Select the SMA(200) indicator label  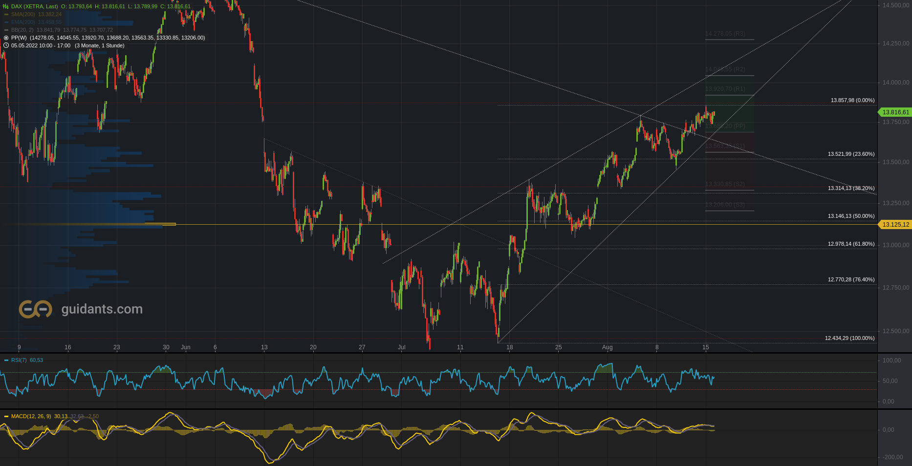point(23,15)
